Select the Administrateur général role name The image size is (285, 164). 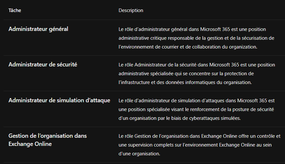point(38,29)
